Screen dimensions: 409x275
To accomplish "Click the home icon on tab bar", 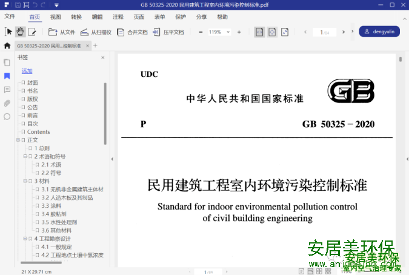I will coord(7,45).
